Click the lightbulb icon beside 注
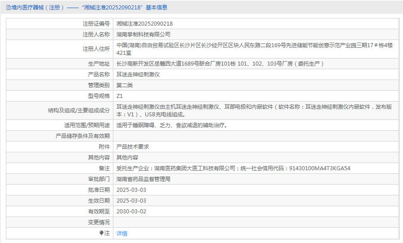Screen dimensions: 403x243 102,233
